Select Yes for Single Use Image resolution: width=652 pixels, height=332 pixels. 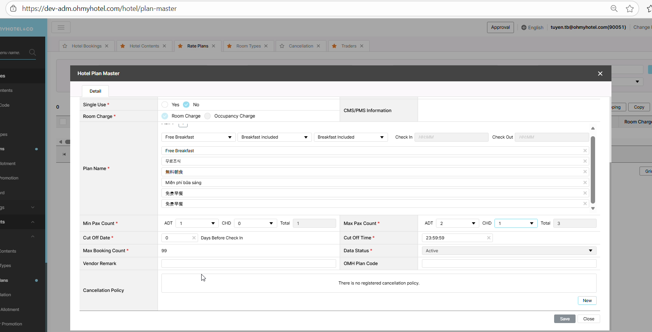pos(165,105)
